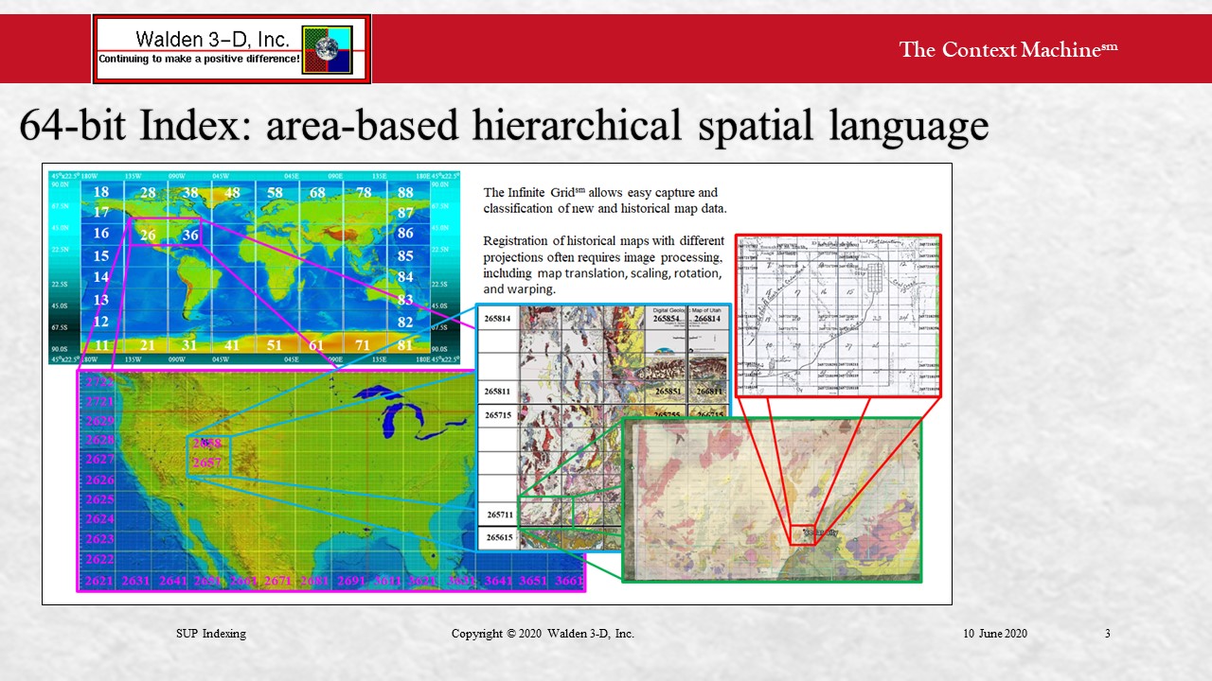
Task: Select world grid cell 88
Action: [x=405, y=192]
